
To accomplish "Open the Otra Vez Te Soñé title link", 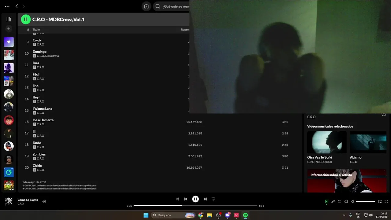I will tap(320, 157).
